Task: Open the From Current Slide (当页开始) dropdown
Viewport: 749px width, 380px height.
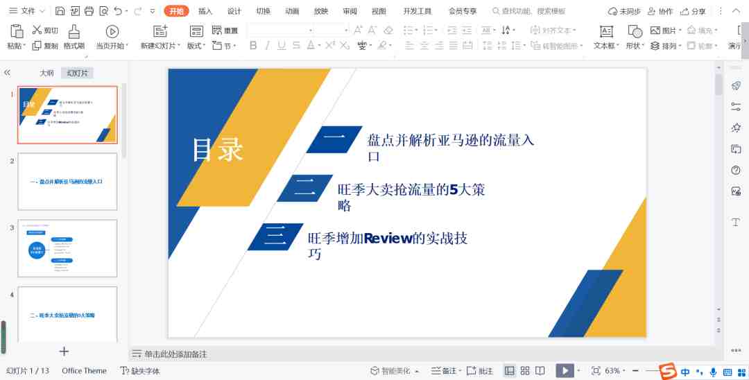Action: tap(112, 46)
